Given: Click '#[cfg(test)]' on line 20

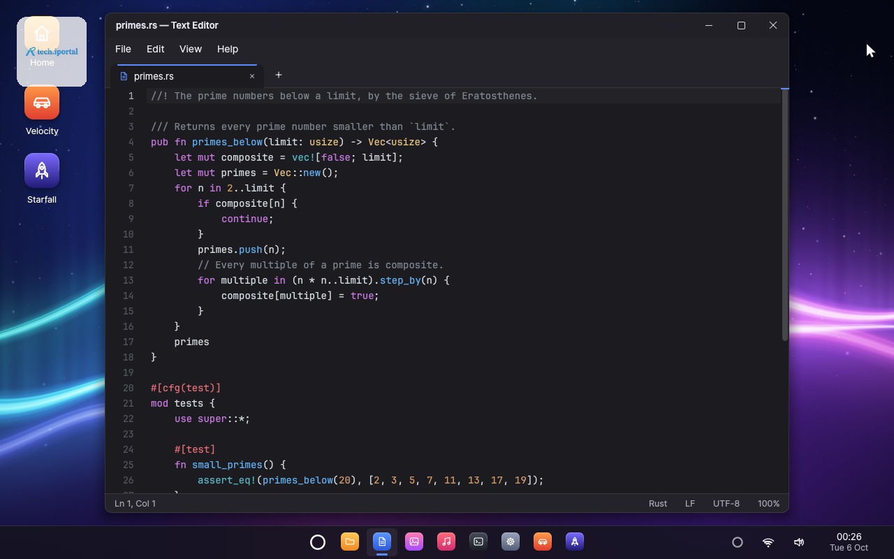Looking at the screenshot, I should 186,388.
